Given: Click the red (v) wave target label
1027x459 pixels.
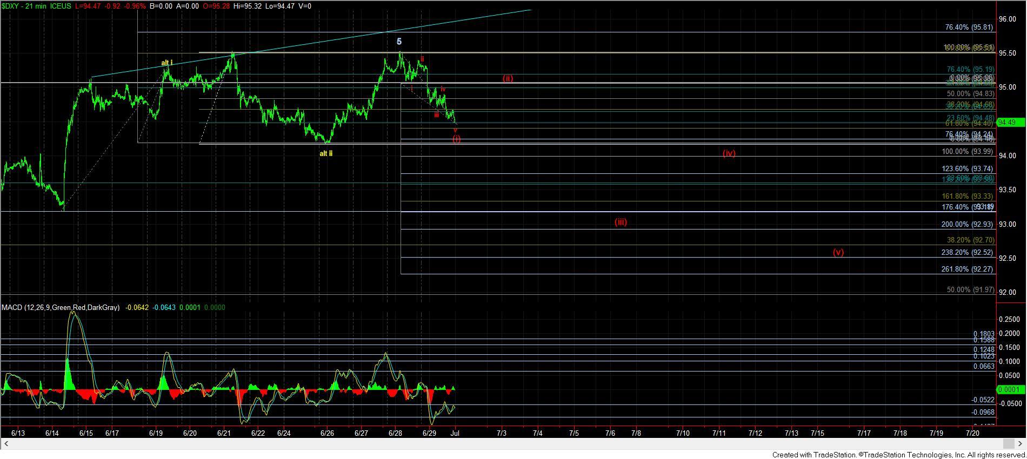Looking at the screenshot, I should click(x=838, y=252).
